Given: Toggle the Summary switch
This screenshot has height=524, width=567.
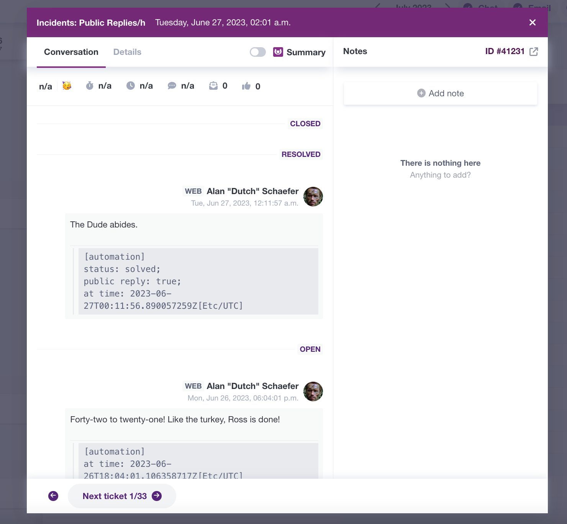Looking at the screenshot, I should [258, 52].
